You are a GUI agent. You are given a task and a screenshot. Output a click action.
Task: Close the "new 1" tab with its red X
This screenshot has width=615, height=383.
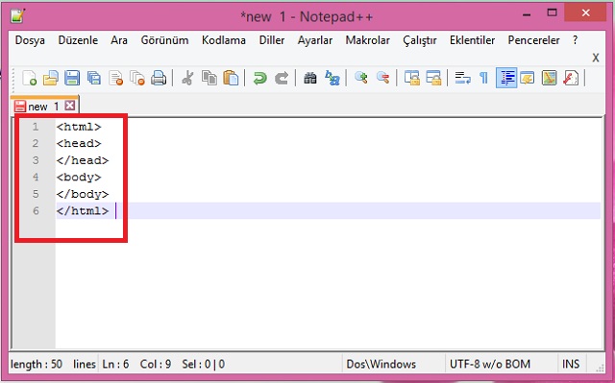click(70, 106)
